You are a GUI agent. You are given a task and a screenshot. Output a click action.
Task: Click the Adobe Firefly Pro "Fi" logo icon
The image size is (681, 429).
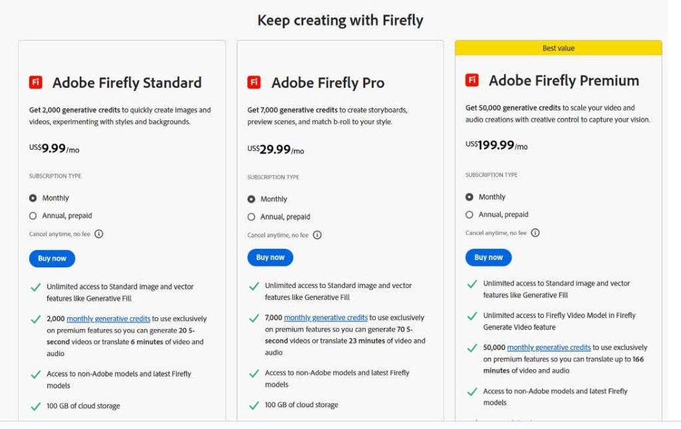click(x=253, y=83)
